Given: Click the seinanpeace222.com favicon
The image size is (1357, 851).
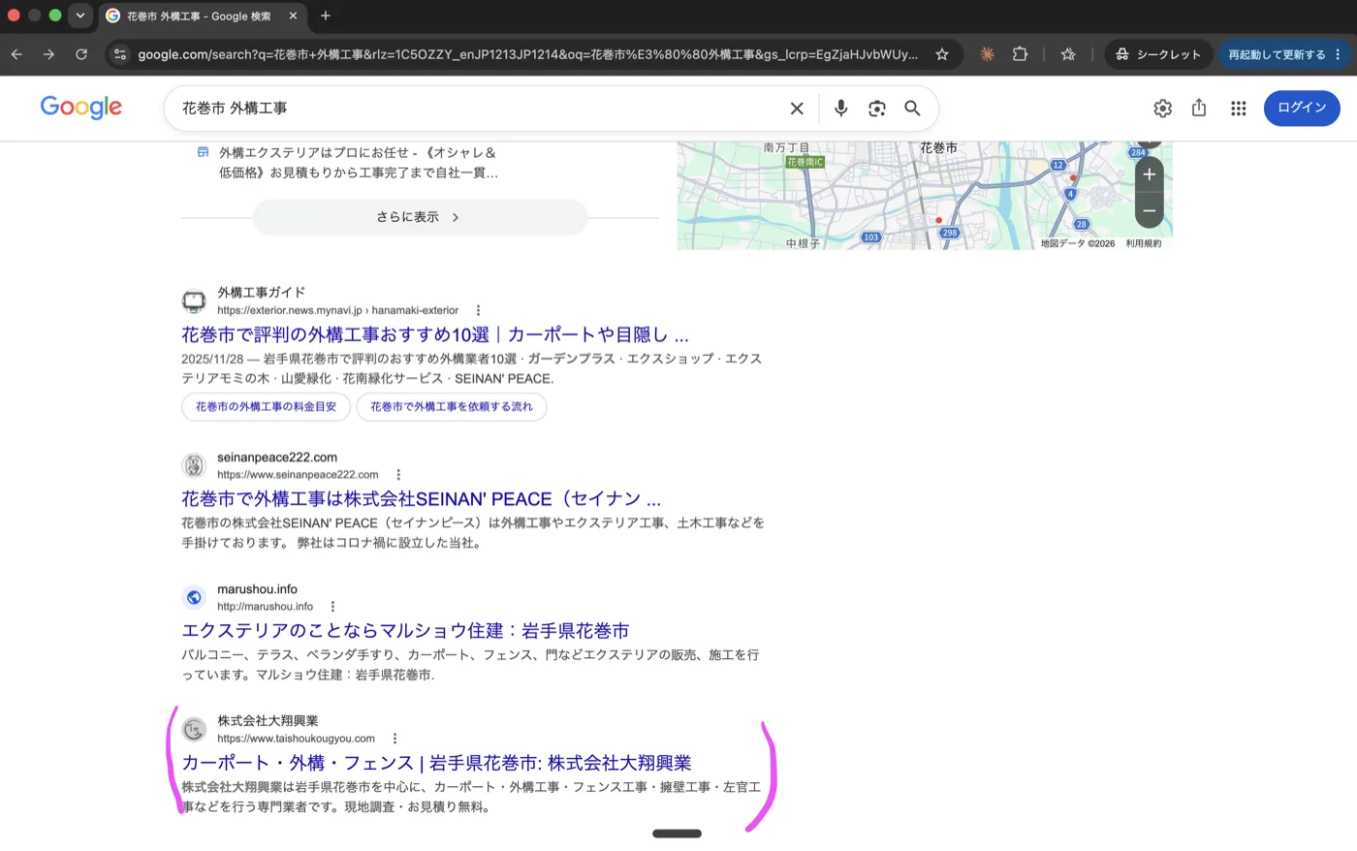Looking at the screenshot, I should point(194,466).
